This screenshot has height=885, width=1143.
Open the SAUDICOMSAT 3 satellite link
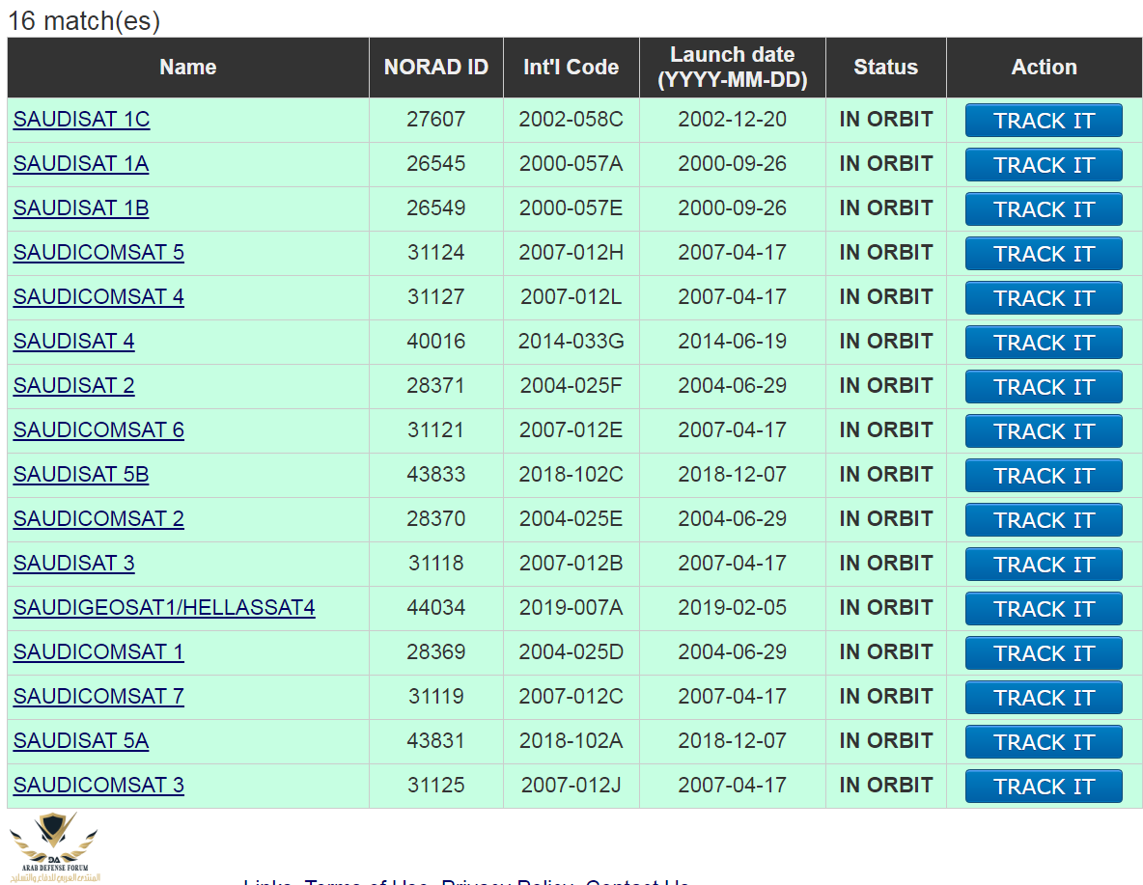click(98, 786)
